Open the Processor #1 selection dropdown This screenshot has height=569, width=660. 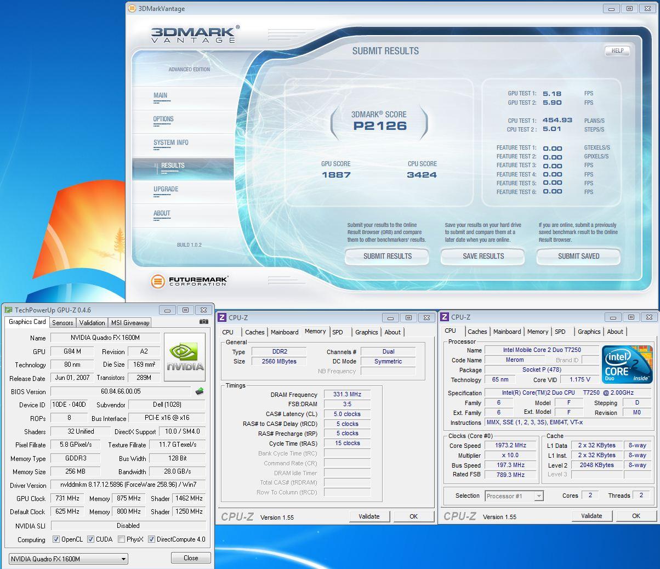(x=514, y=496)
